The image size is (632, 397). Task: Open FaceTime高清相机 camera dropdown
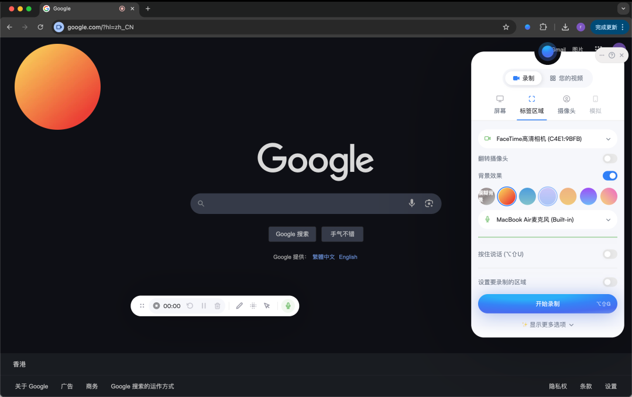point(547,139)
